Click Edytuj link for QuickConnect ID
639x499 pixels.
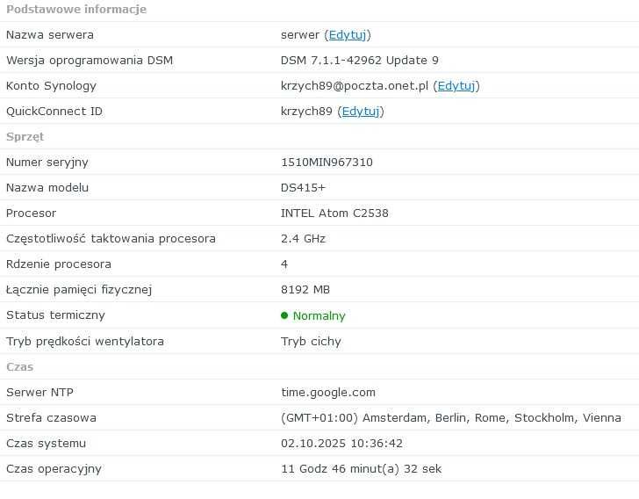(x=360, y=112)
